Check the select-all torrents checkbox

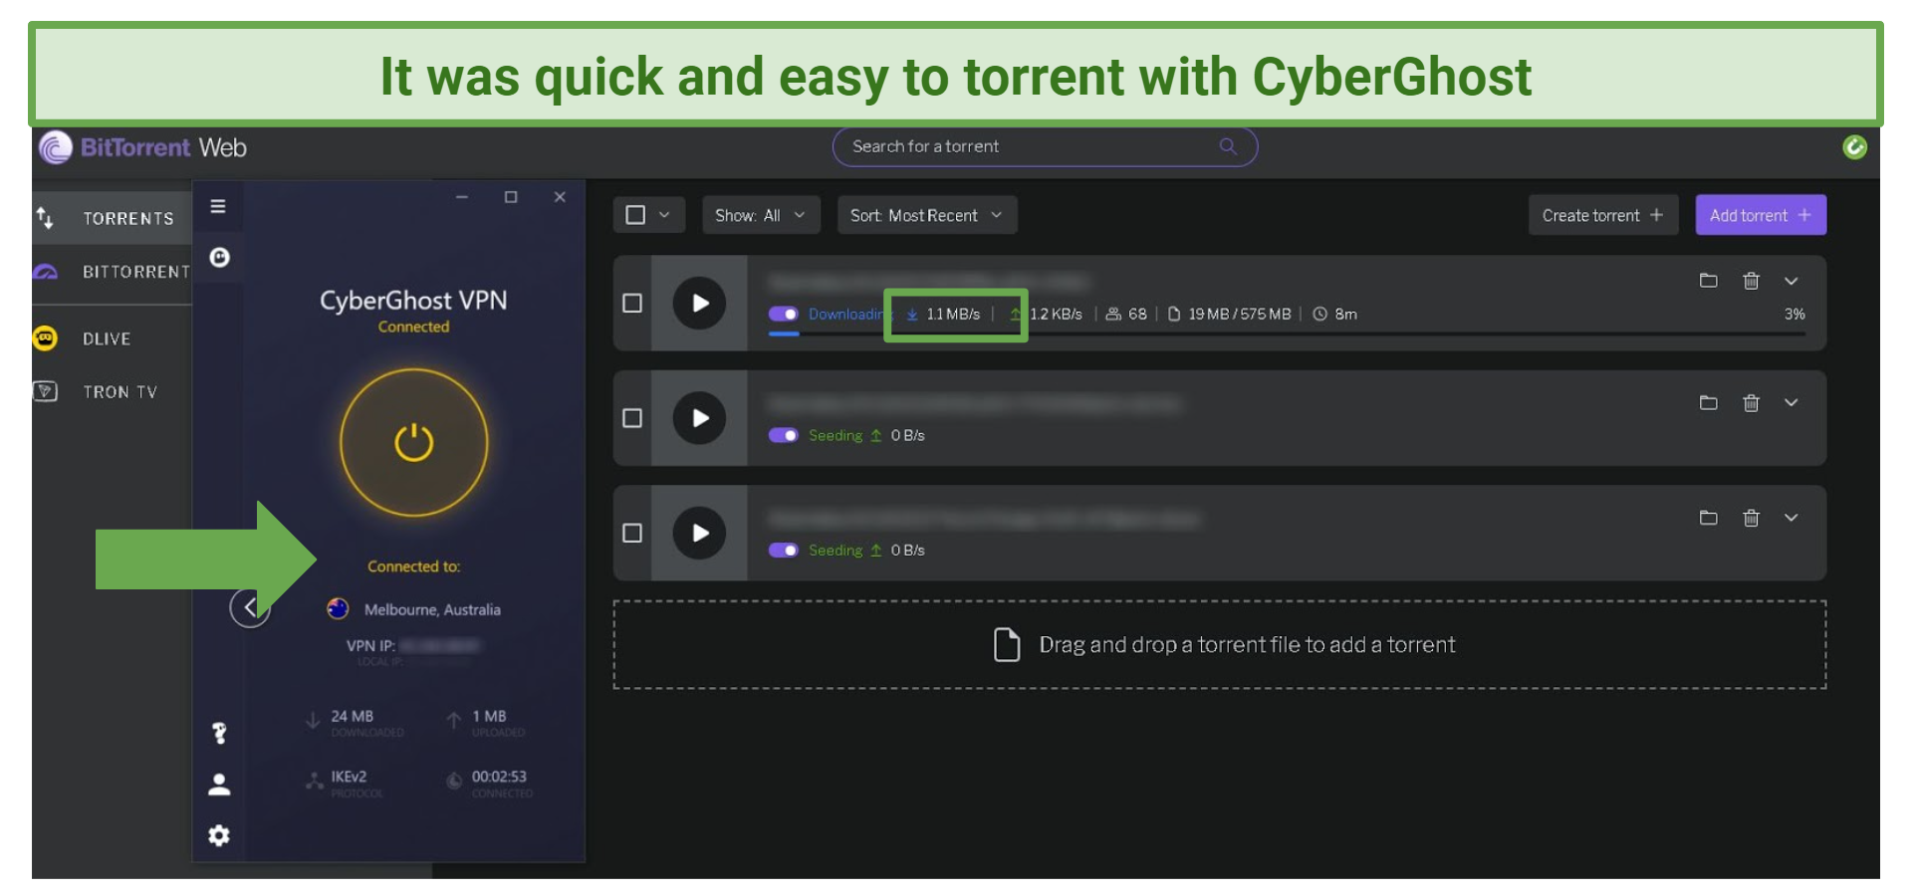coord(635,215)
